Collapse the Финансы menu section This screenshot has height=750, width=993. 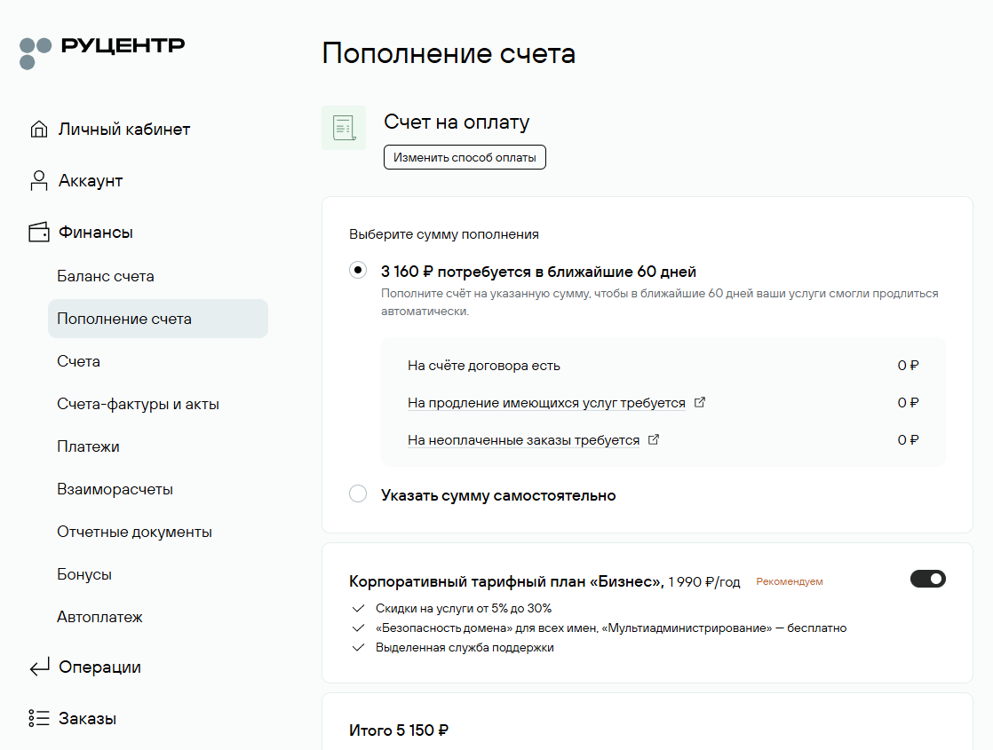tap(96, 233)
